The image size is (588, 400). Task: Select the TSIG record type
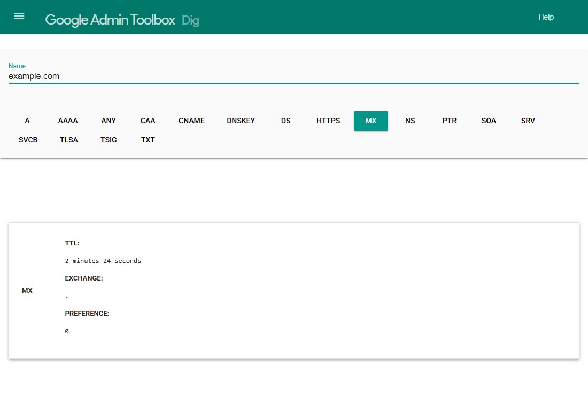tap(109, 140)
